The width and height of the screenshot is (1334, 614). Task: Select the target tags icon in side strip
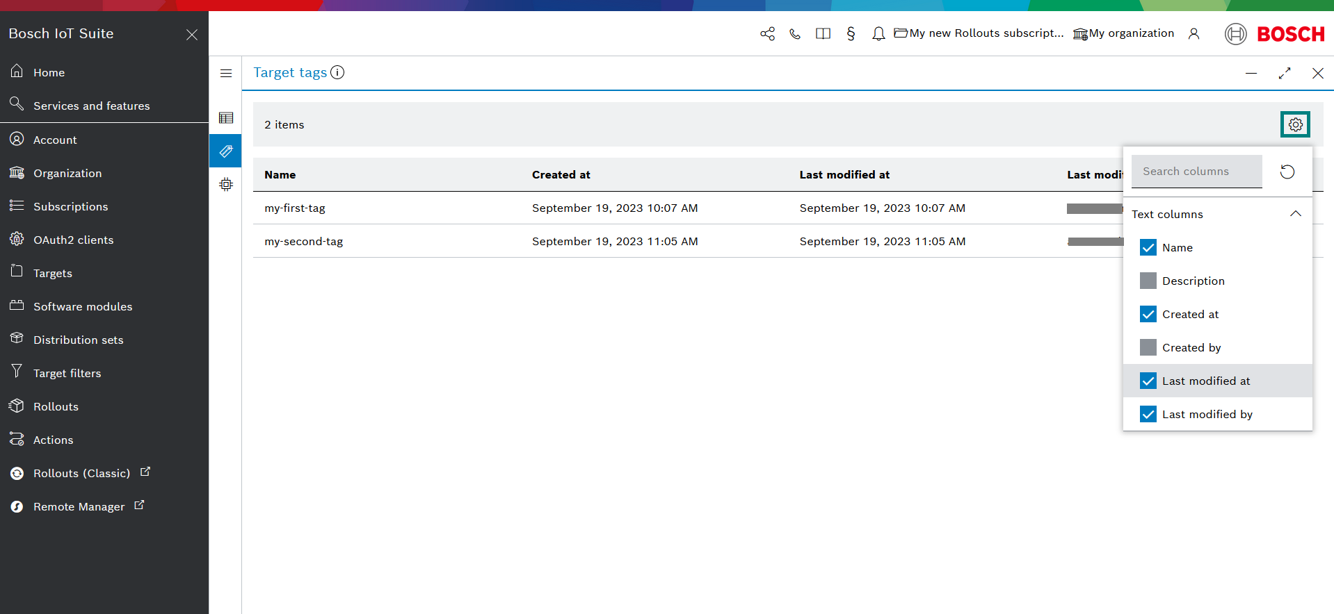click(225, 151)
